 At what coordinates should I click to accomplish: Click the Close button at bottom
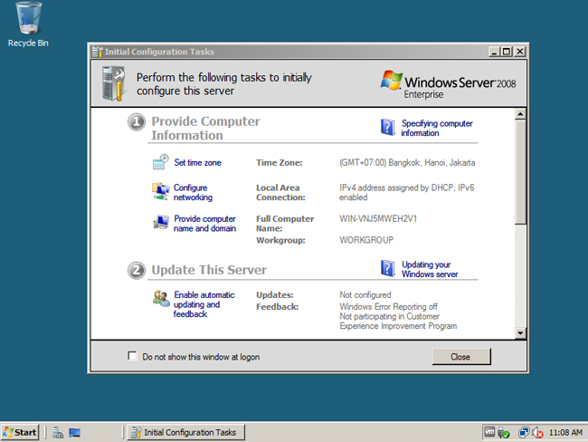[x=461, y=356]
